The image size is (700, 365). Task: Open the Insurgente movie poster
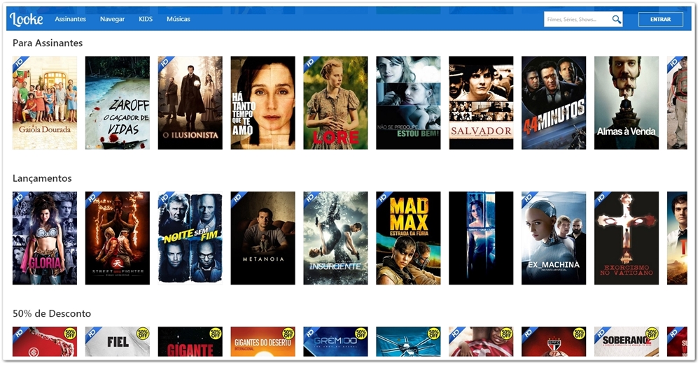[x=336, y=238]
